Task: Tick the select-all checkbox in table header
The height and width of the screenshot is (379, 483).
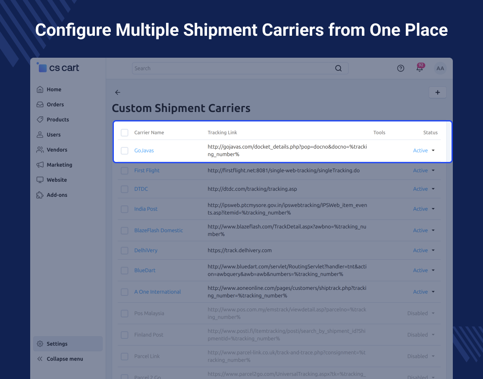Action: (125, 133)
